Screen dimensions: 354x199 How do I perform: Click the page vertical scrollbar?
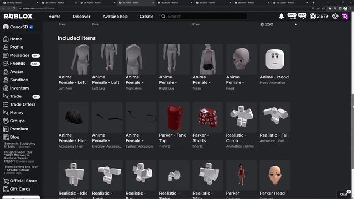352,131
